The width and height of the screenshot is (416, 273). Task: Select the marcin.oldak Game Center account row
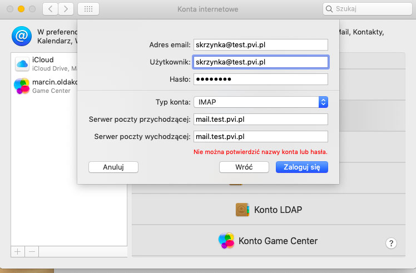coord(44,86)
